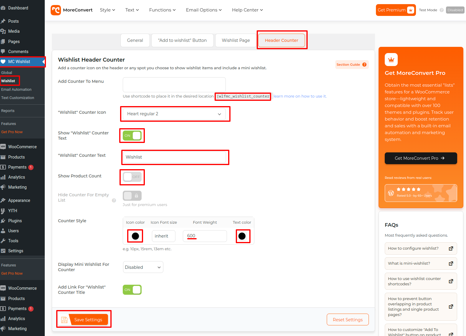Click the Reset Settings button
Viewport: 466px width, 336px height.
348,320
